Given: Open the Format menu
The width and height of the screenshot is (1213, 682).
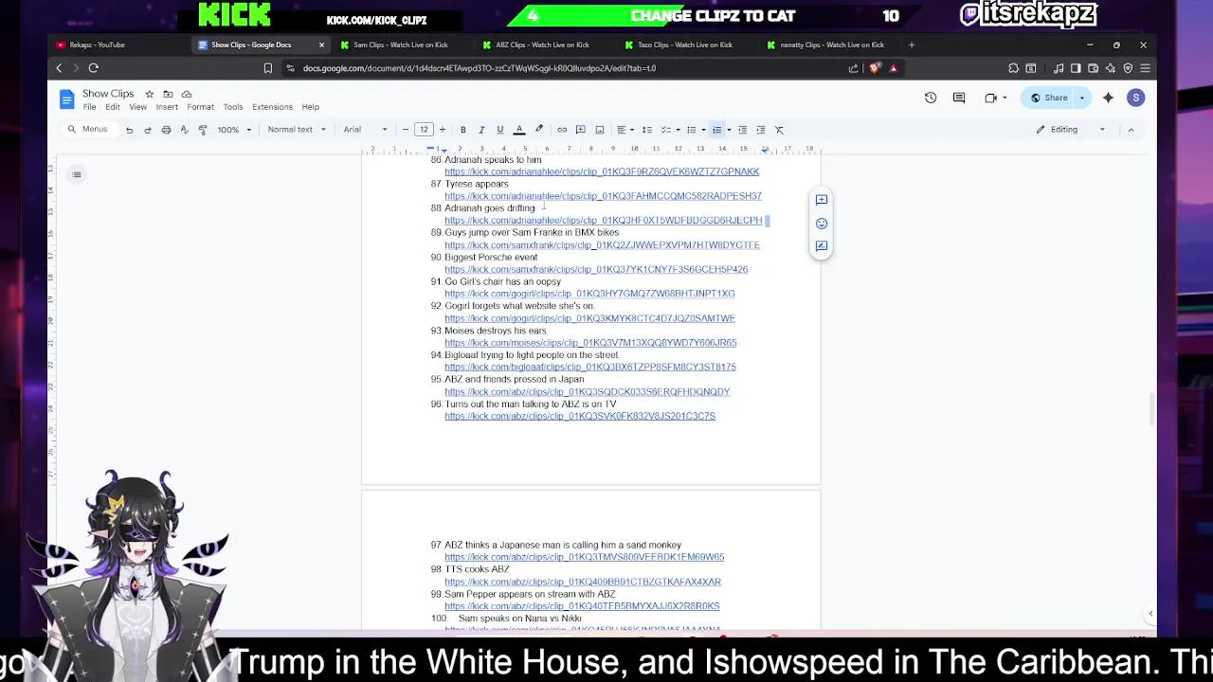Looking at the screenshot, I should click(x=200, y=107).
